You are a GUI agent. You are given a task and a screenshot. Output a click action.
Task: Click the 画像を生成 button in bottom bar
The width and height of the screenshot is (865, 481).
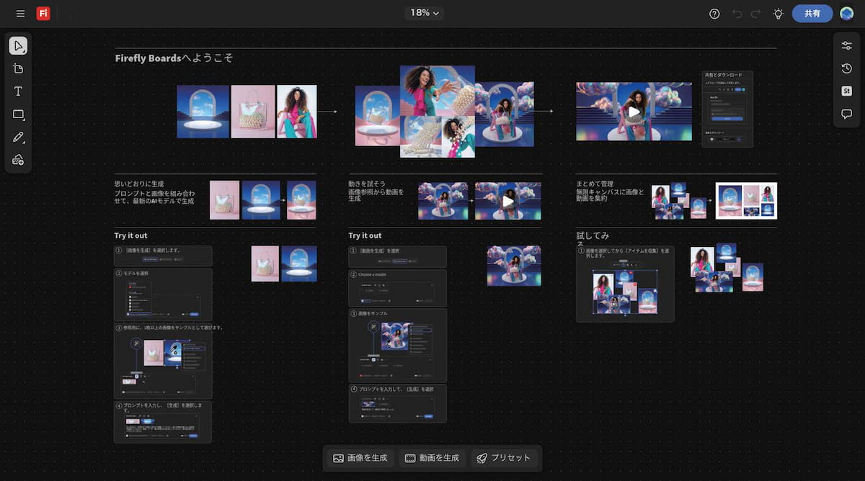click(360, 458)
